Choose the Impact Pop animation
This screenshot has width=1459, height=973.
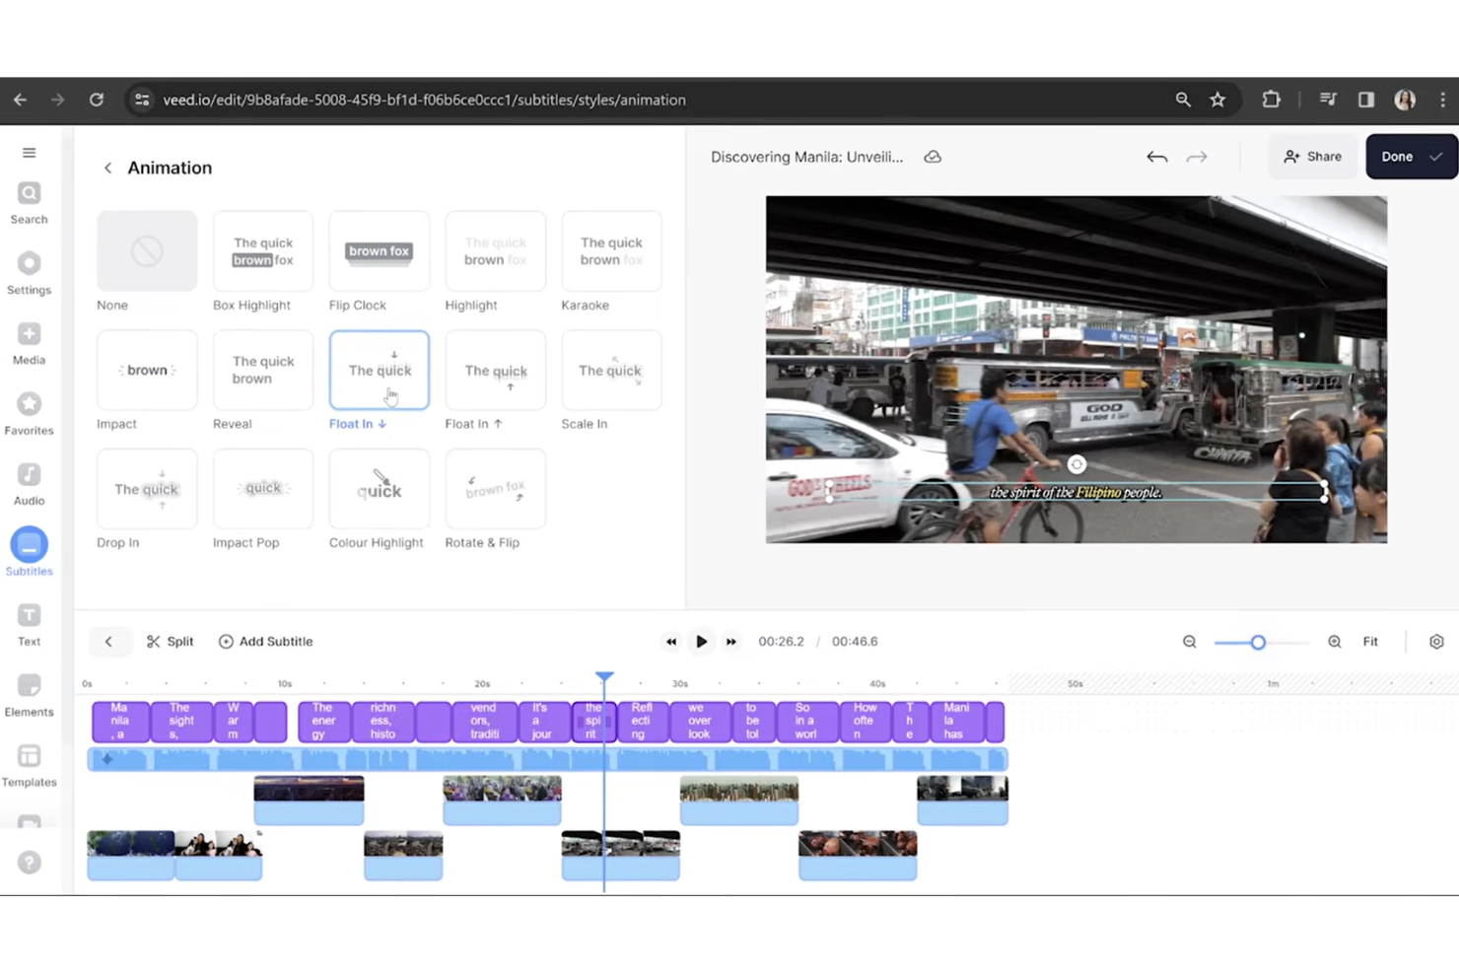point(263,489)
